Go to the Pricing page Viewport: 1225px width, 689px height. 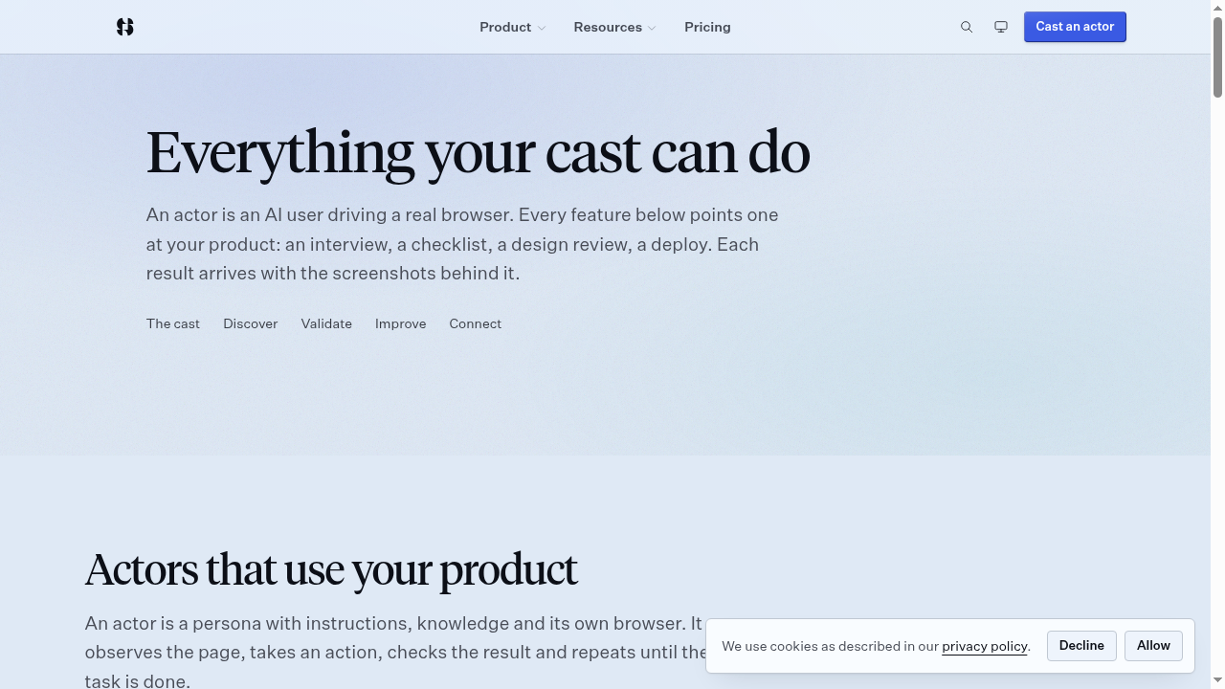click(707, 27)
